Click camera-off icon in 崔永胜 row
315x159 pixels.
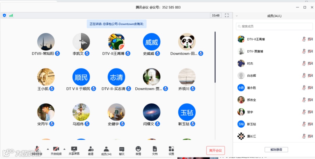(310, 88)
